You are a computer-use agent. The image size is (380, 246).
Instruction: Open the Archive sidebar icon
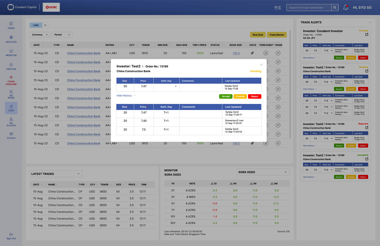11,136
